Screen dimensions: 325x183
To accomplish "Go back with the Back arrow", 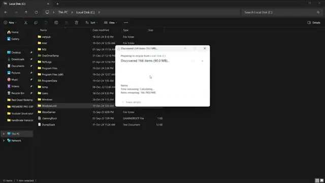I will (x=6, y=12).
